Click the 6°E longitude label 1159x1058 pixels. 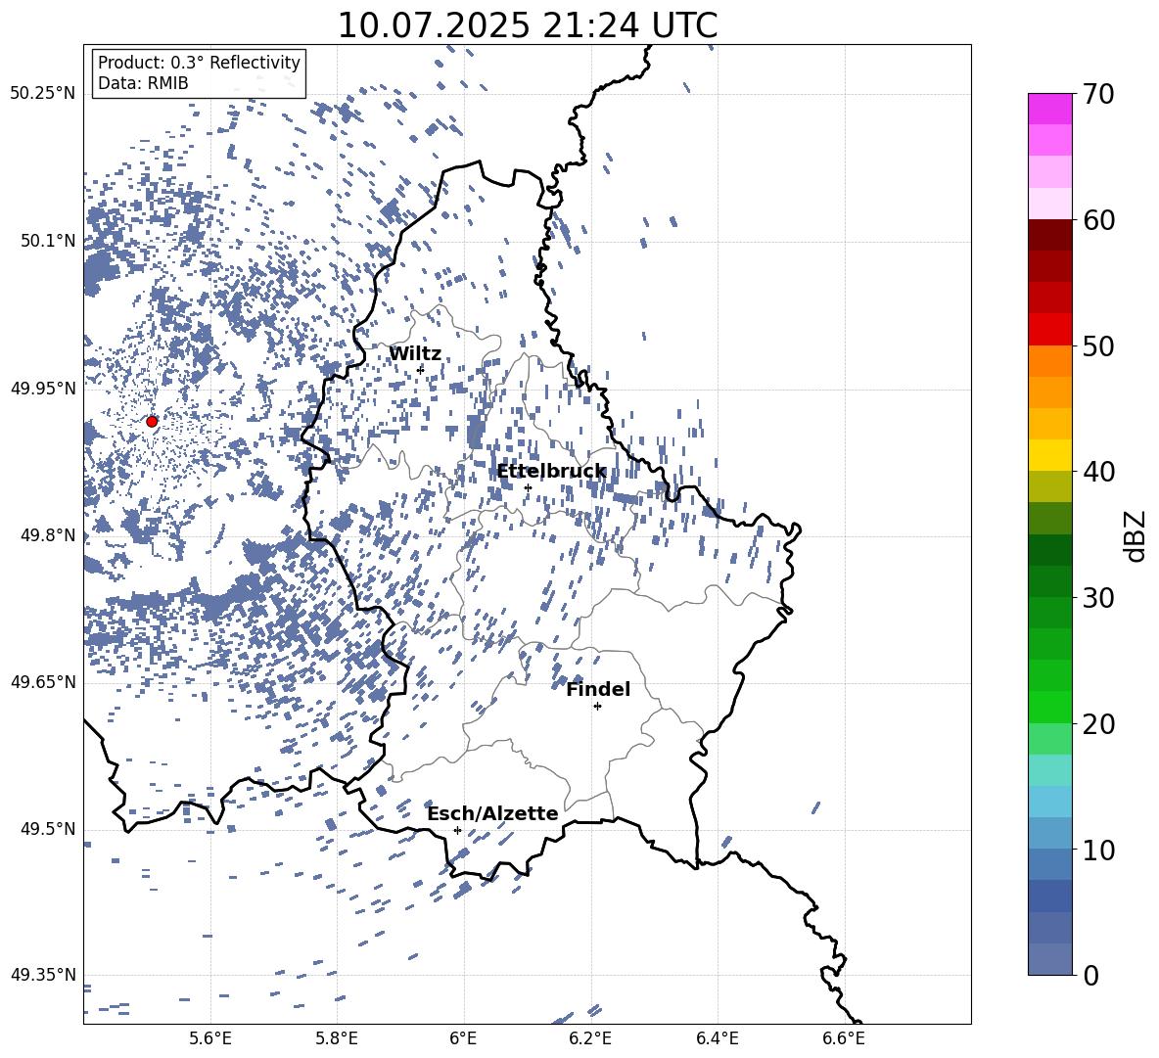[463, 1038]
